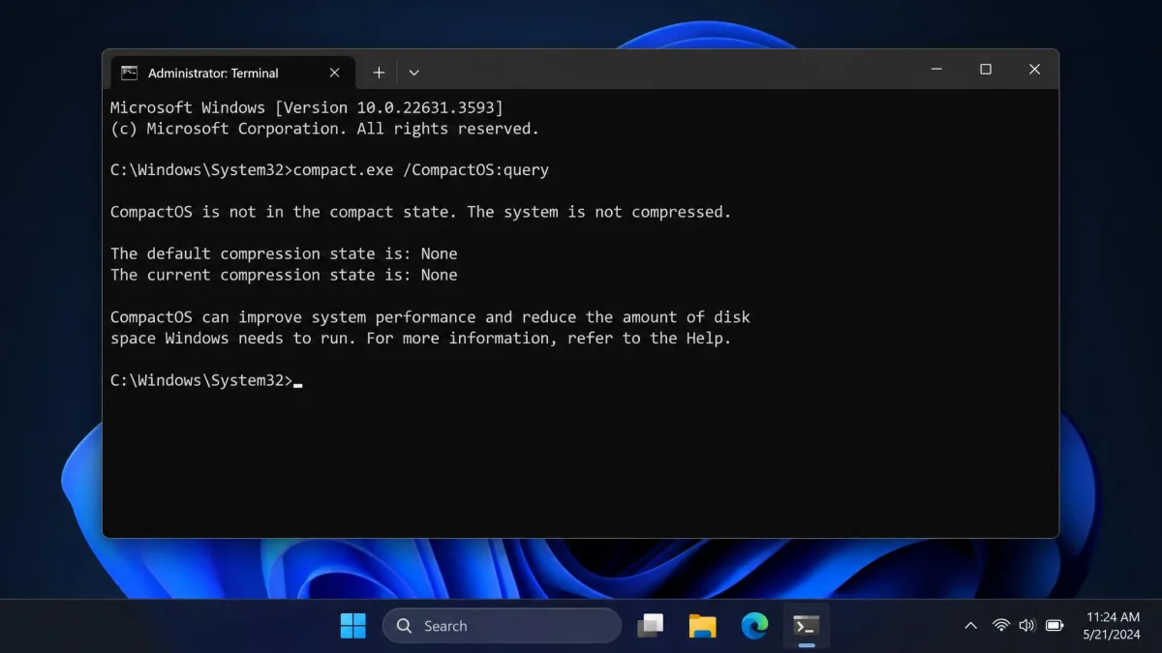Click the line beginning 'CompactOS can improve system'
The height and width of the screenshot is (653, 1162).
[x=430, y=317]
